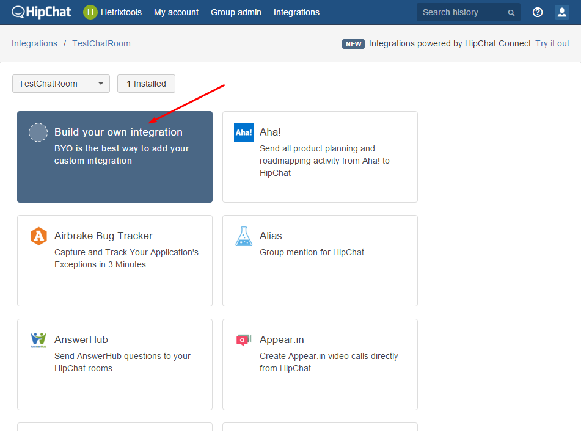Open the AnswerHub integration title
This screenshot has height=431, width=581.
81,339
